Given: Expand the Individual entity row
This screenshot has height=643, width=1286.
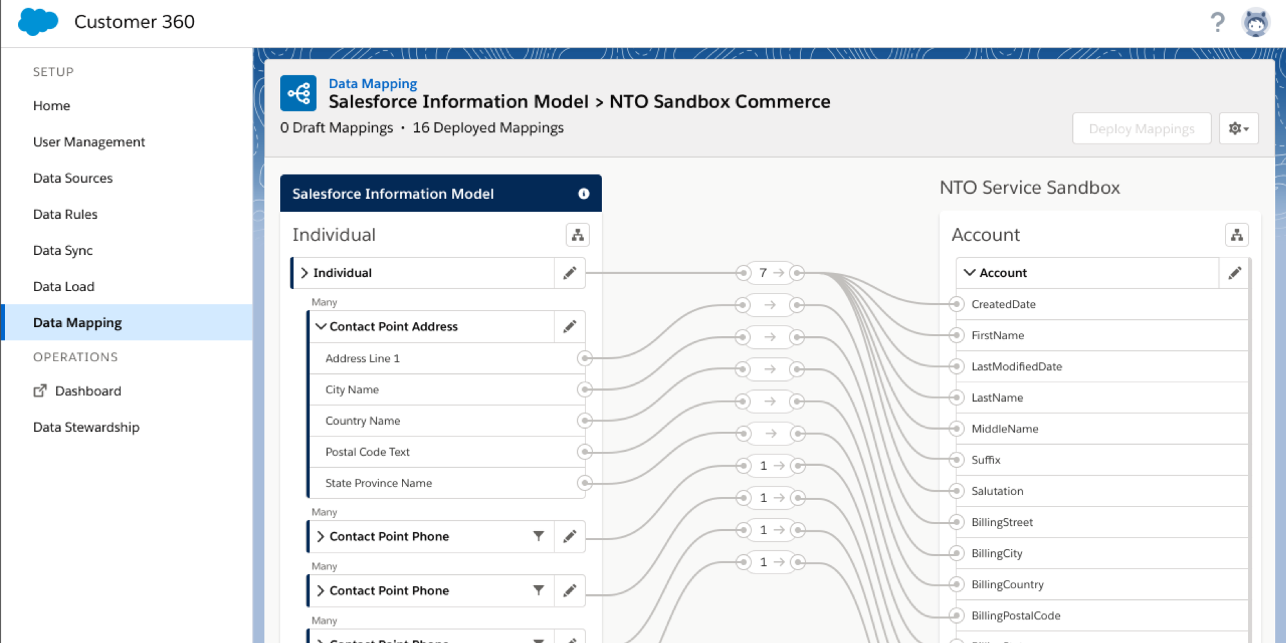Looking at the screenshot, I should coord(305,273).
